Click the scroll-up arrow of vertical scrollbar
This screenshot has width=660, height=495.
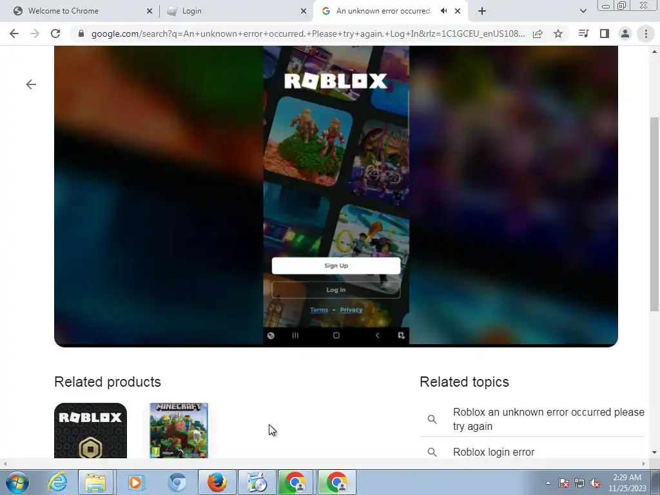pyautogui.click(x=654, y=52)
